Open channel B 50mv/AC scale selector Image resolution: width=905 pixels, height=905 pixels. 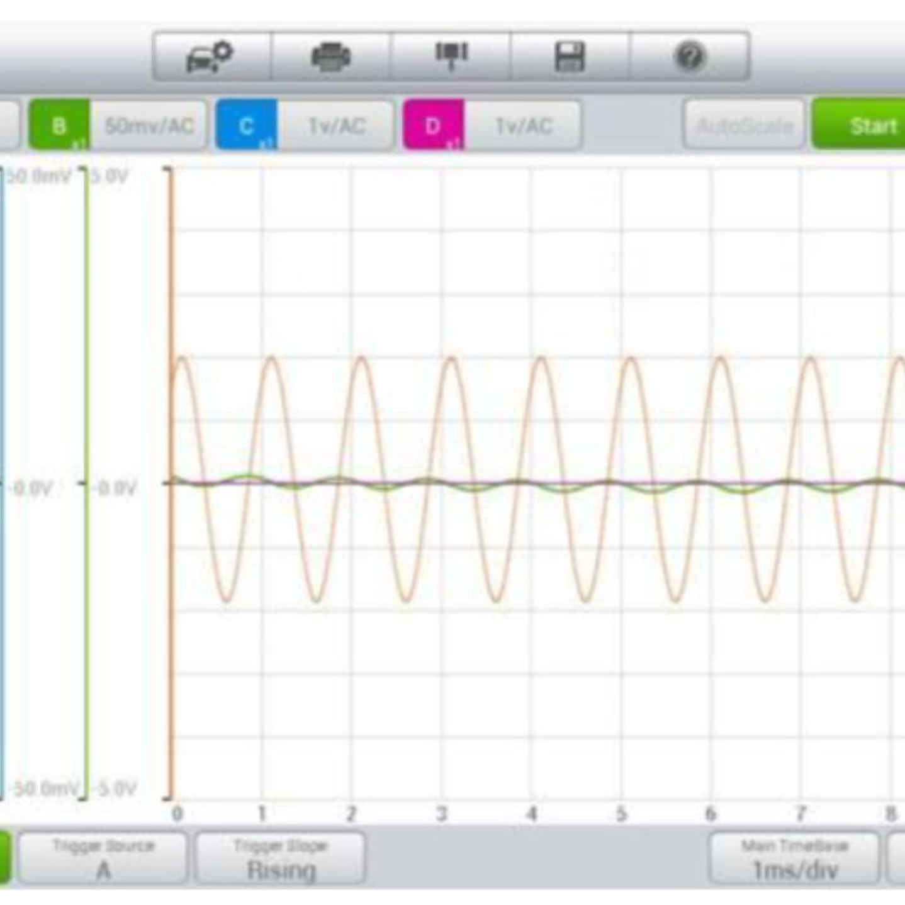click(x=149, y=126)
